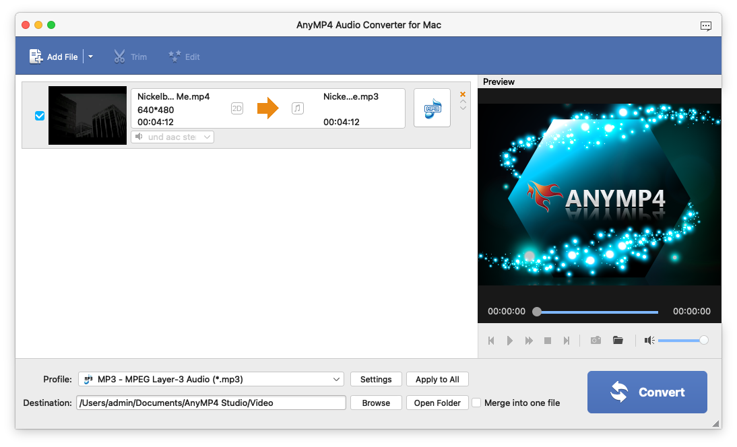This screenshot has height=447, width=737.
Task: Click in the Destination path field
Action: click(211, 403)
